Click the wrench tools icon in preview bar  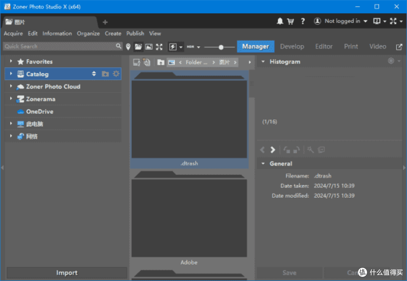pyautogui.click(x=311, y=150)
